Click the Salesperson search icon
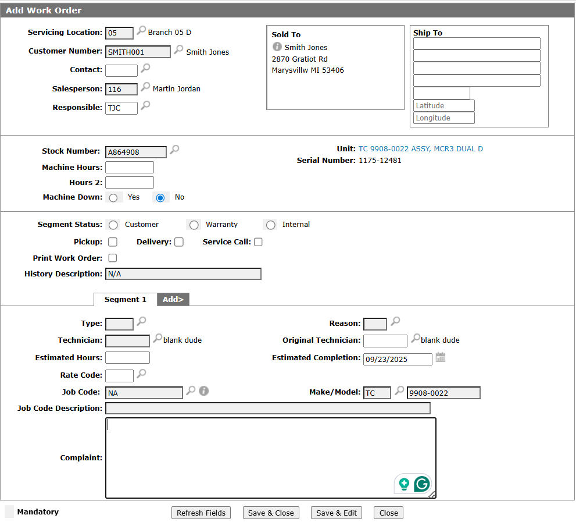 [145, 87]
